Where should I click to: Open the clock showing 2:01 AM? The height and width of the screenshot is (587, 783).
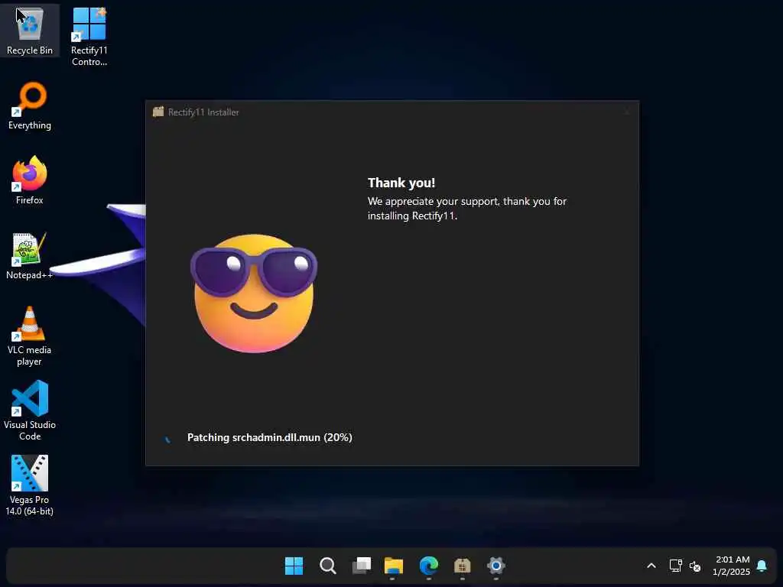coord(732,566)
